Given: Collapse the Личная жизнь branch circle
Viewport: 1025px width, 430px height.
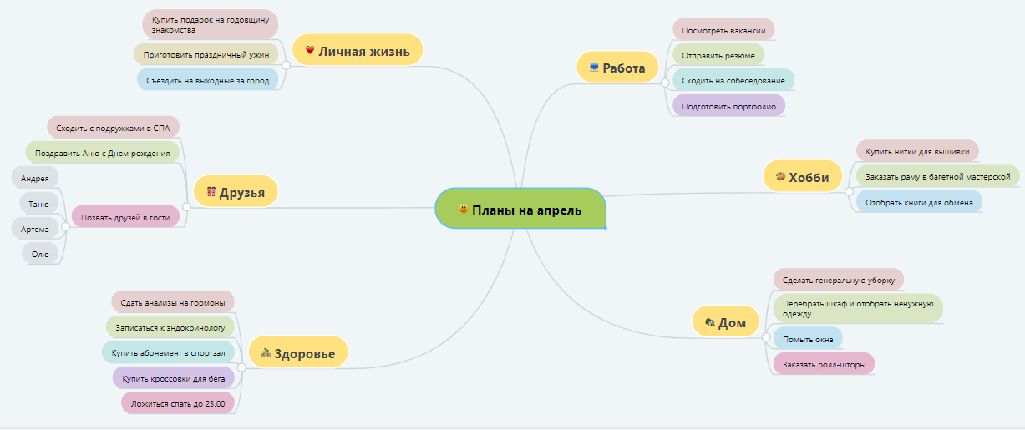Looking at the screenshot, I should 286,64.
